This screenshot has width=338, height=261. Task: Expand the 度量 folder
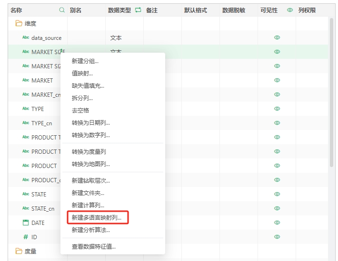(19, 251)
